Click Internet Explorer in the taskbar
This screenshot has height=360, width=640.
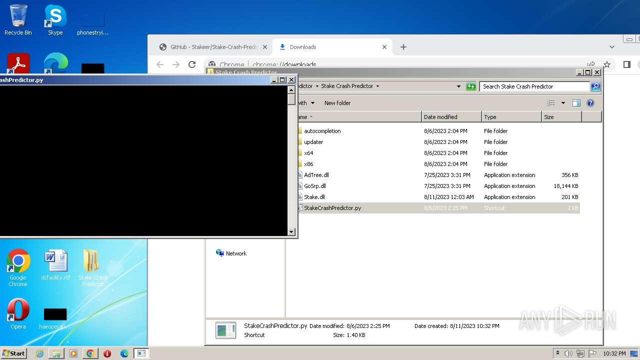[39, 353]
